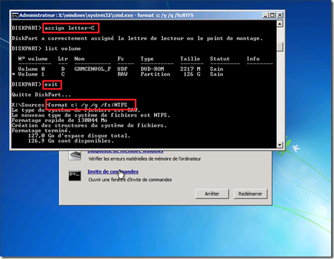Click the highlighted exit command
This screenshot has height=259, width=334.
coord(52,85)
